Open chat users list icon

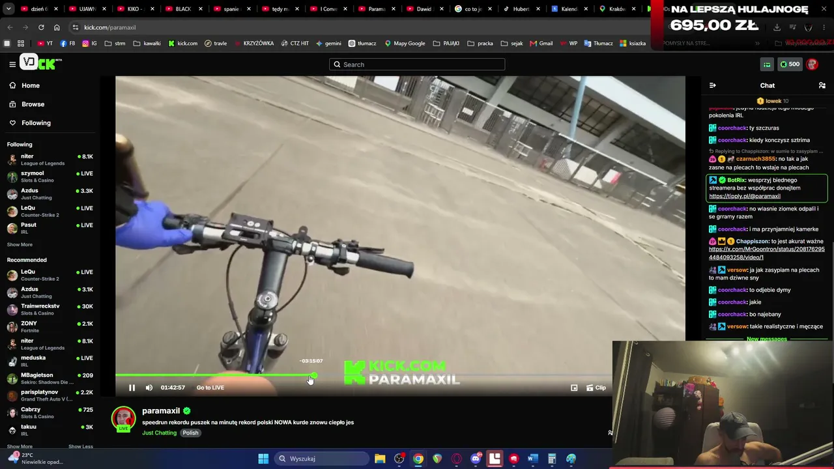822,85
